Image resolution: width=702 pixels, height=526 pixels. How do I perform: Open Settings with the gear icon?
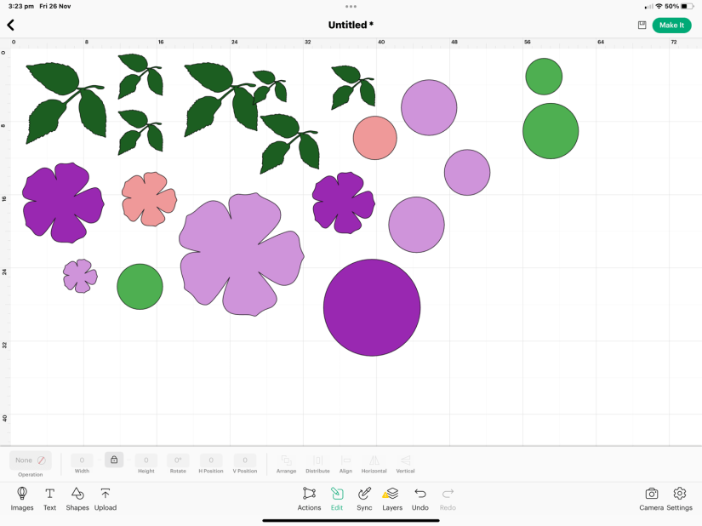[x=679, y=498]
